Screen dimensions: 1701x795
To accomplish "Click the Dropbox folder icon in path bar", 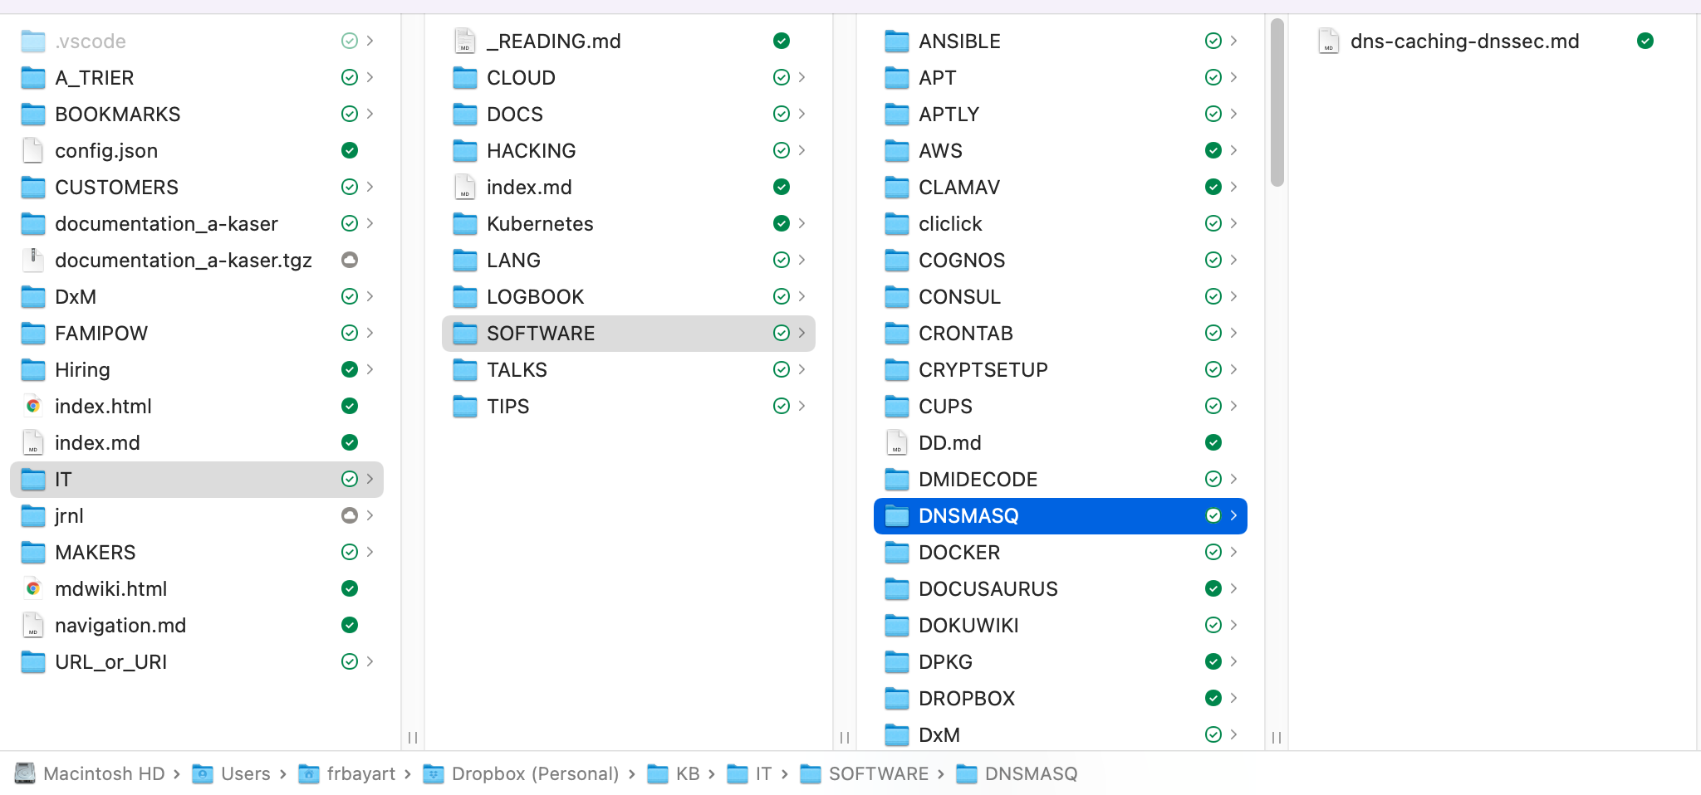I will tap(433, 774).
